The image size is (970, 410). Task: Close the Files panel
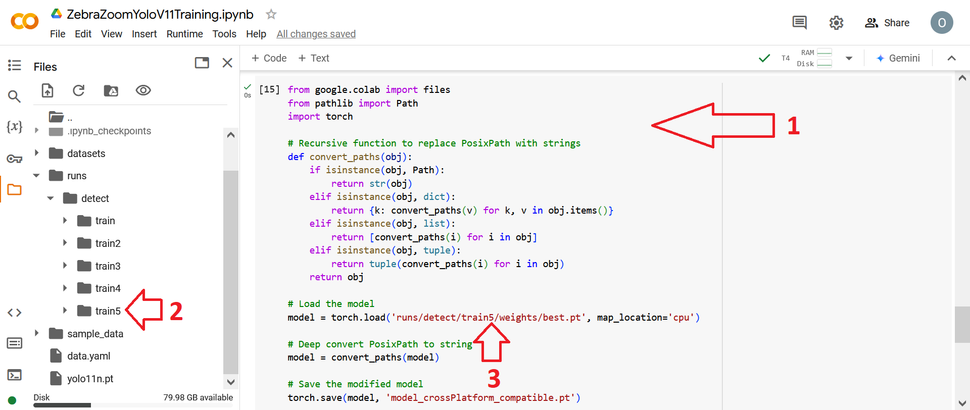point(227,63)
